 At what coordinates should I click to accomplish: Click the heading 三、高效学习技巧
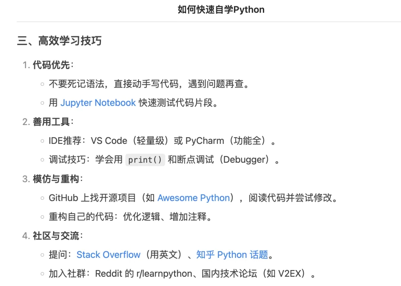coord(59,41)
